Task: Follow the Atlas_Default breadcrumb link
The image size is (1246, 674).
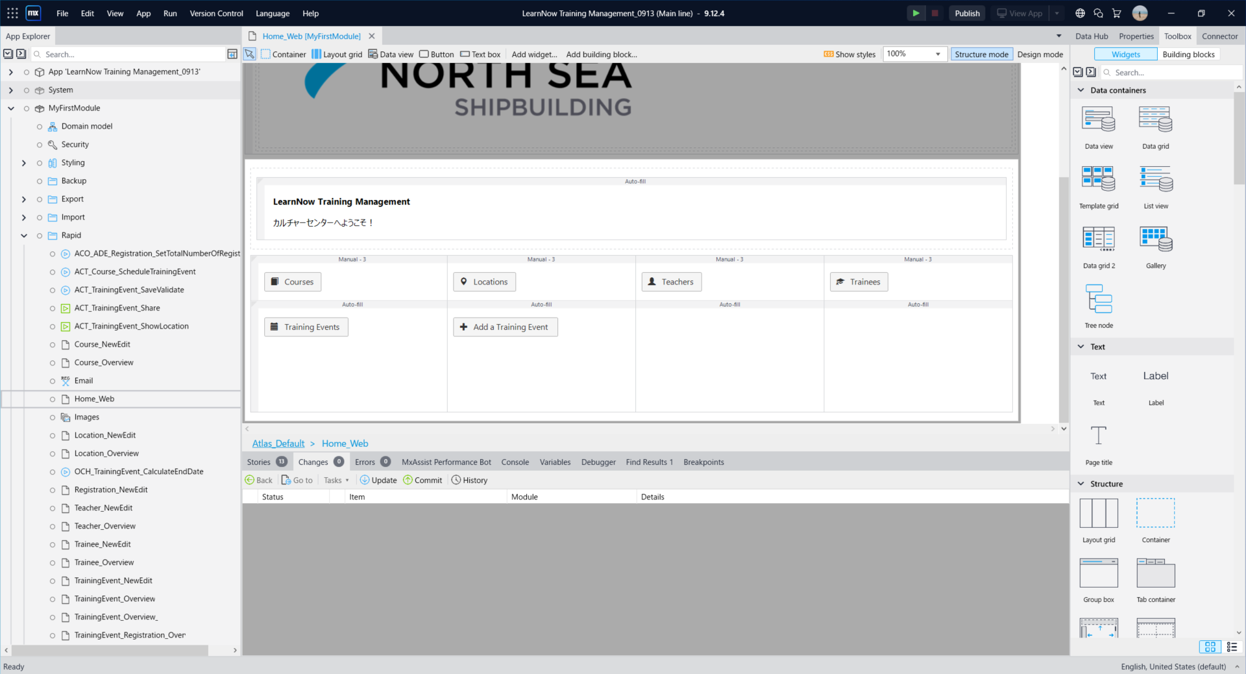Action: [278, 443]
